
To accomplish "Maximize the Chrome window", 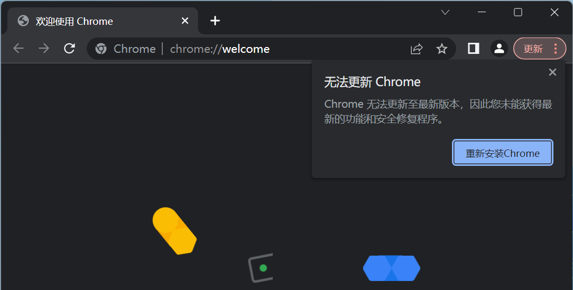I will (518, 13).
